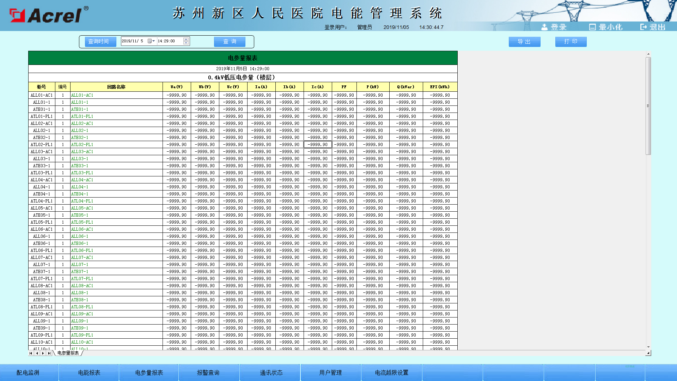Click the P(kW) column header

click(x=373, y=87)
